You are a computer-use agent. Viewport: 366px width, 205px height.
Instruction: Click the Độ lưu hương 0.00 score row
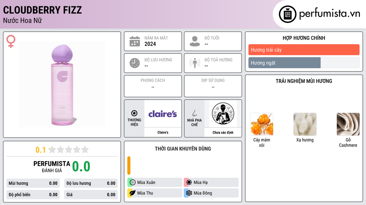coord(91,183)
